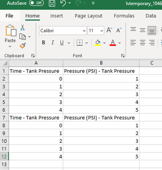
Task: Open the font size dropdown arrow
Action: tap(102, 31)
